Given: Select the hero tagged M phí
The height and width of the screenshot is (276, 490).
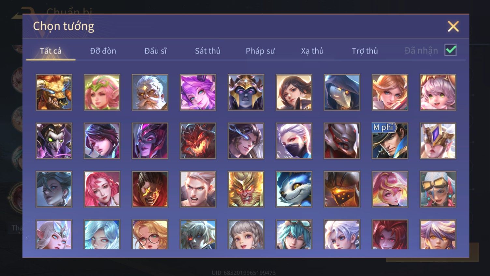Looking at the screenshot, I should pyautogui.click(x=390, y=141).
